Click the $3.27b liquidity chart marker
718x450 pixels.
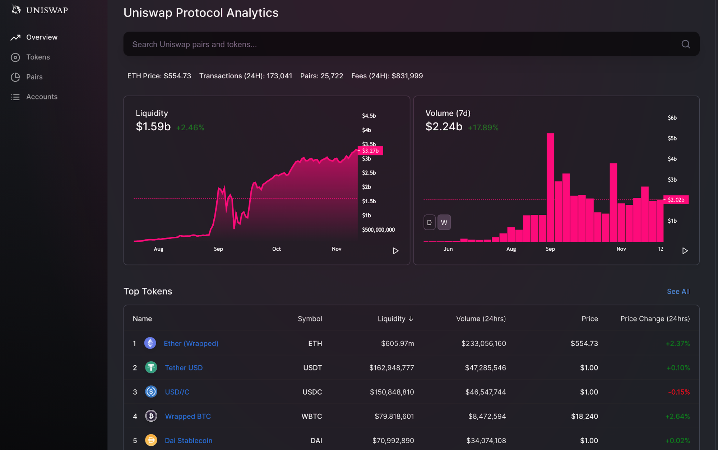[370, 151]
